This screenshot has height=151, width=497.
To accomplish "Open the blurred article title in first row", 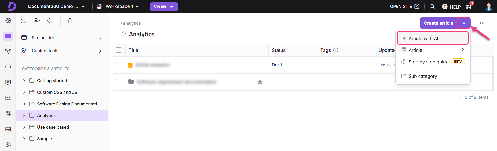I will click(x=153, y=65).
